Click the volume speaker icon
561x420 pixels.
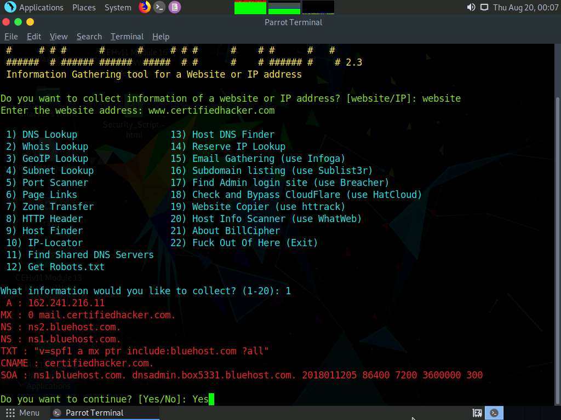(471, 7)
